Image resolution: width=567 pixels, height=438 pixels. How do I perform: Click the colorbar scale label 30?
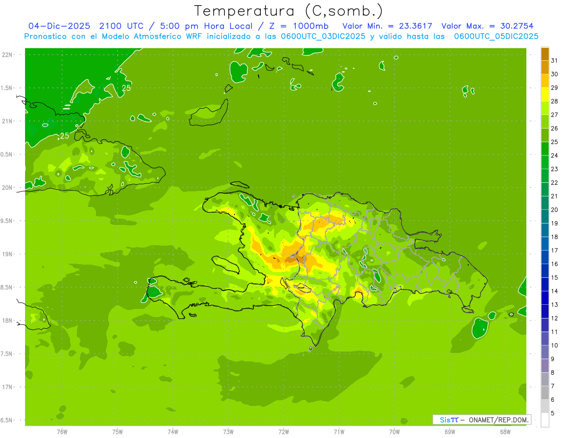pos(554,74)
